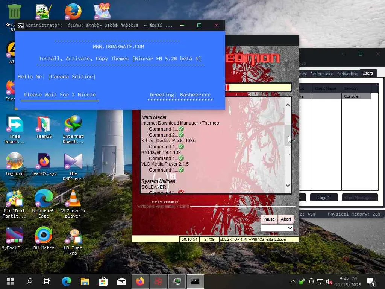Select the 'VLC Media Player 2.1.5' entry
This screenshot has width=385, height=289.
[165, 164]
